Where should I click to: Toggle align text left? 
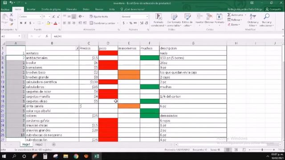pos(65,23)
